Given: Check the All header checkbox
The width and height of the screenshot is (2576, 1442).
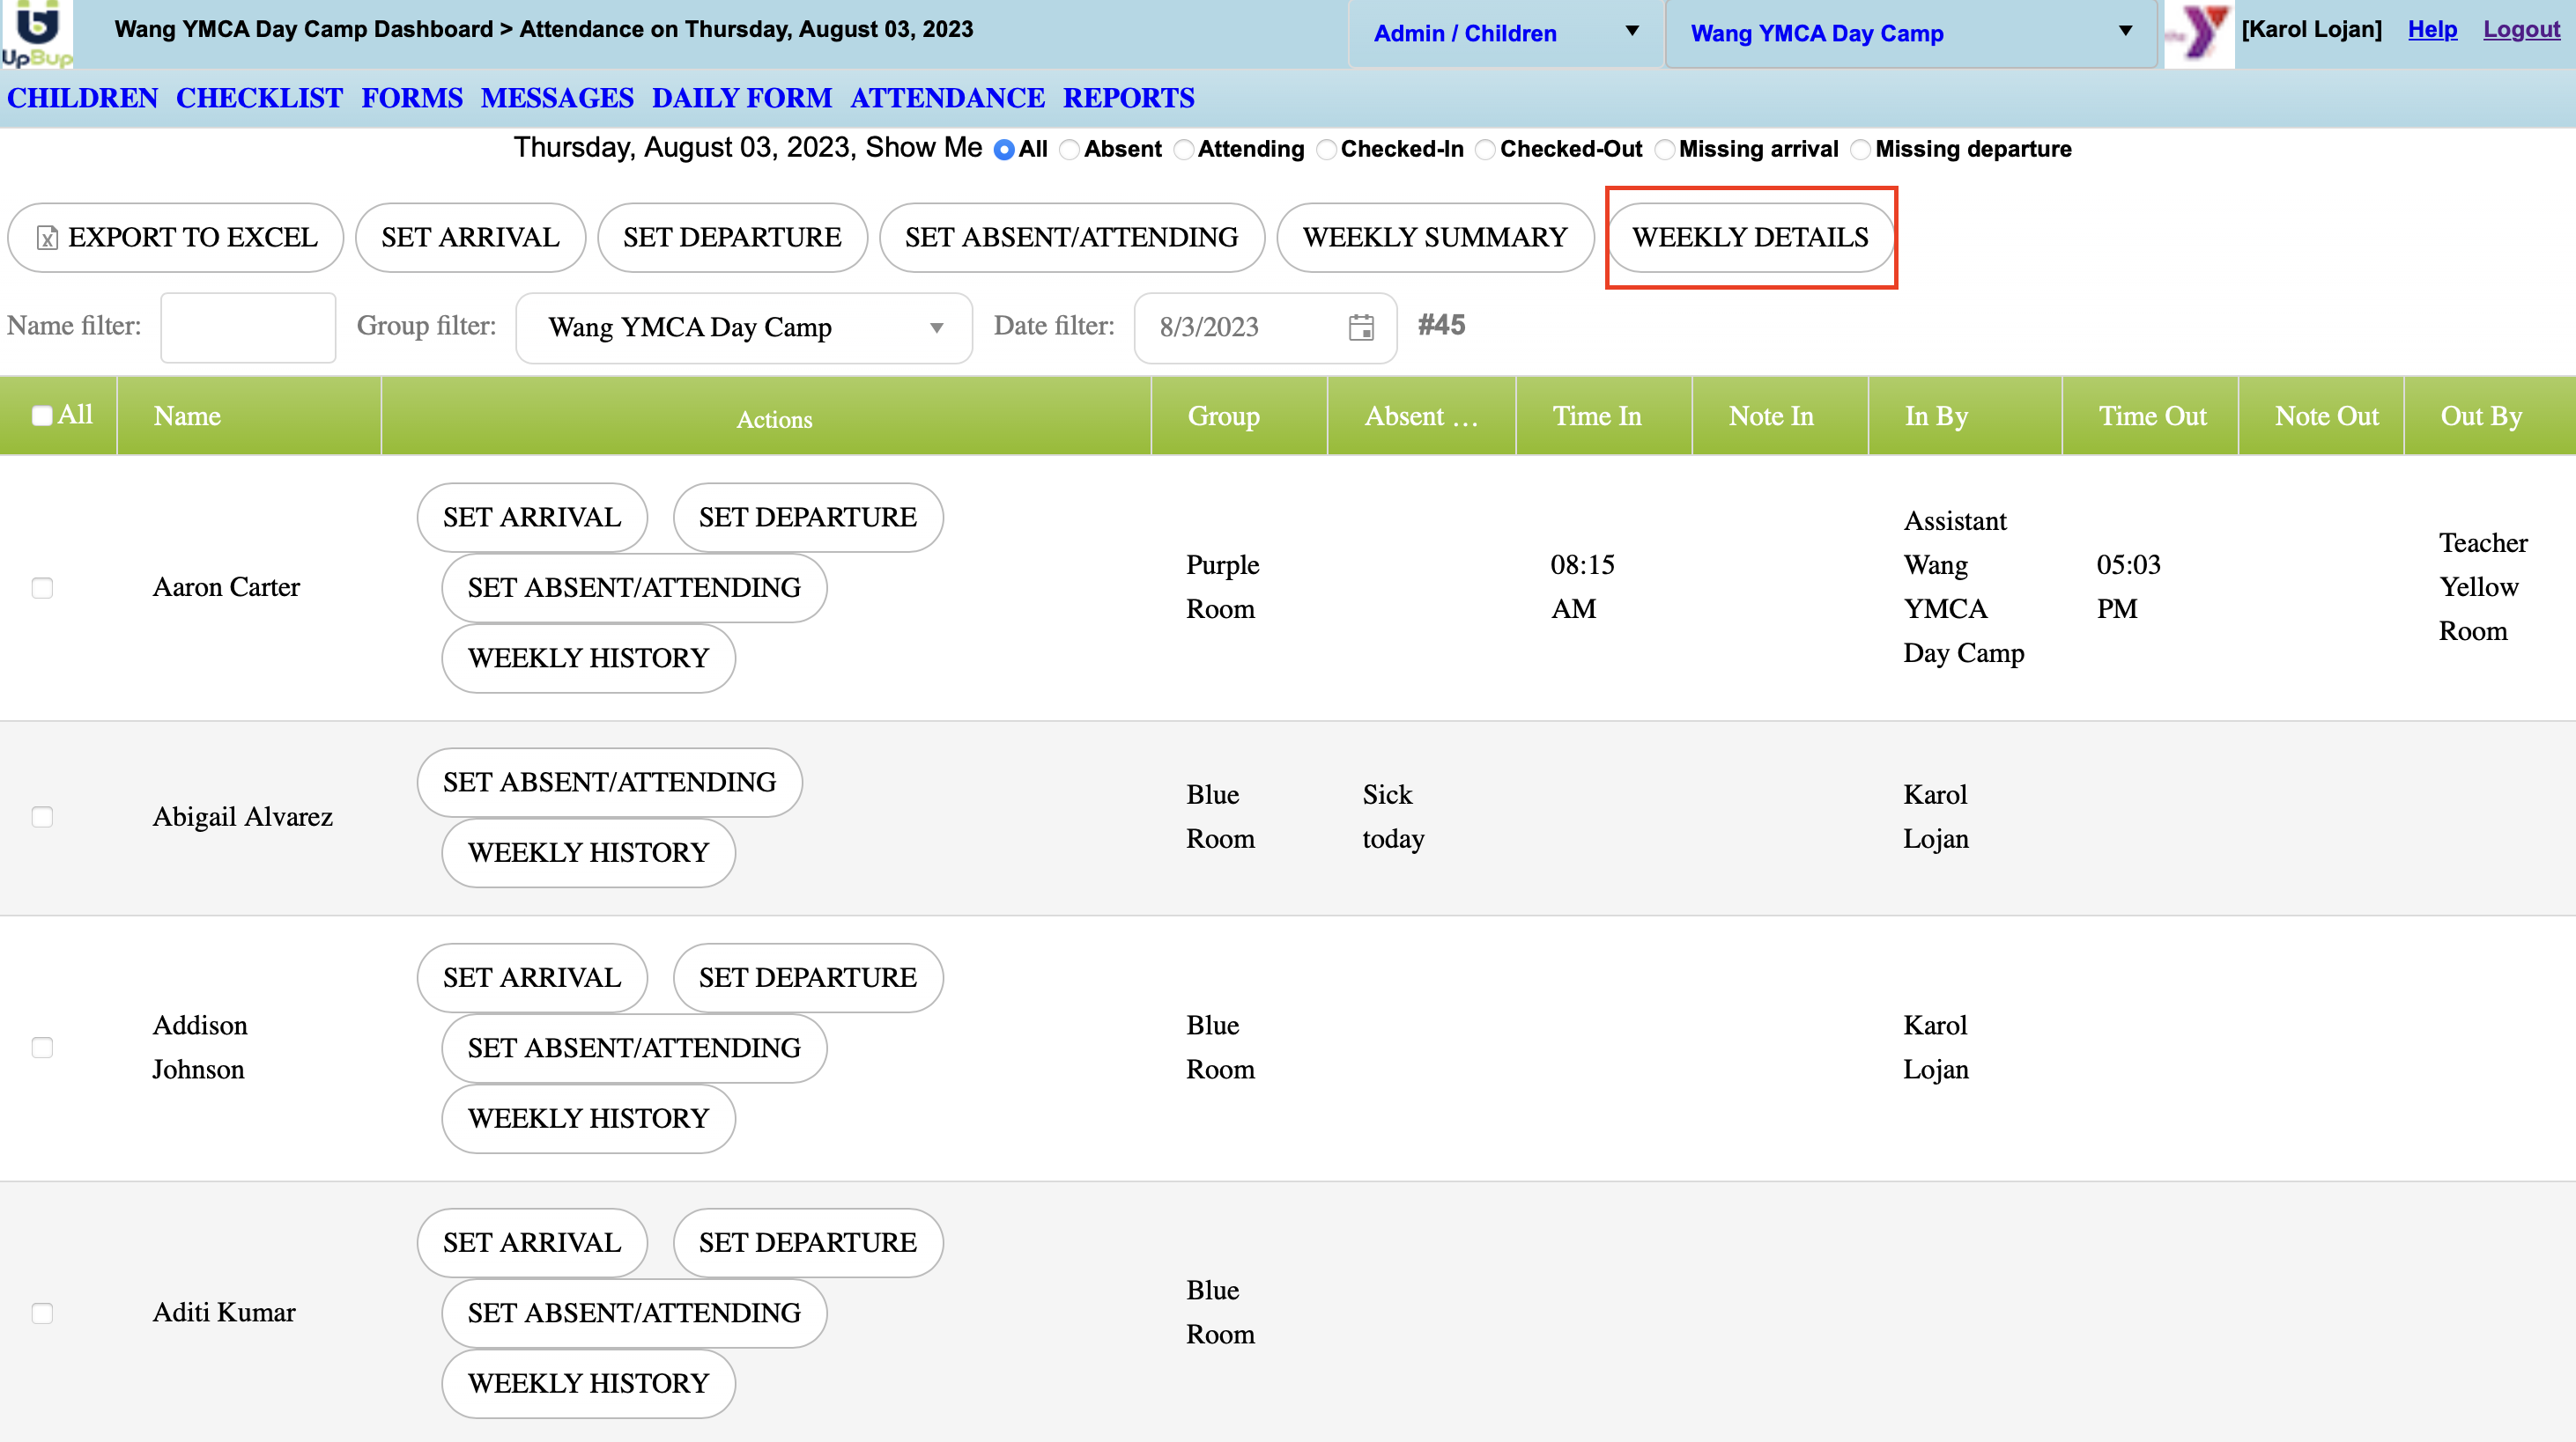Looking at the screenshot, I should point(42,416).
